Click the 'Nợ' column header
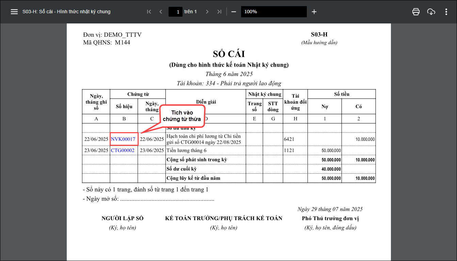The image size is (457, 261). (325, 106)
